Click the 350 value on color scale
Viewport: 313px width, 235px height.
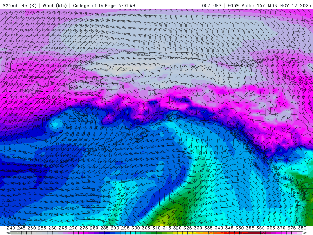click(240, 228)
